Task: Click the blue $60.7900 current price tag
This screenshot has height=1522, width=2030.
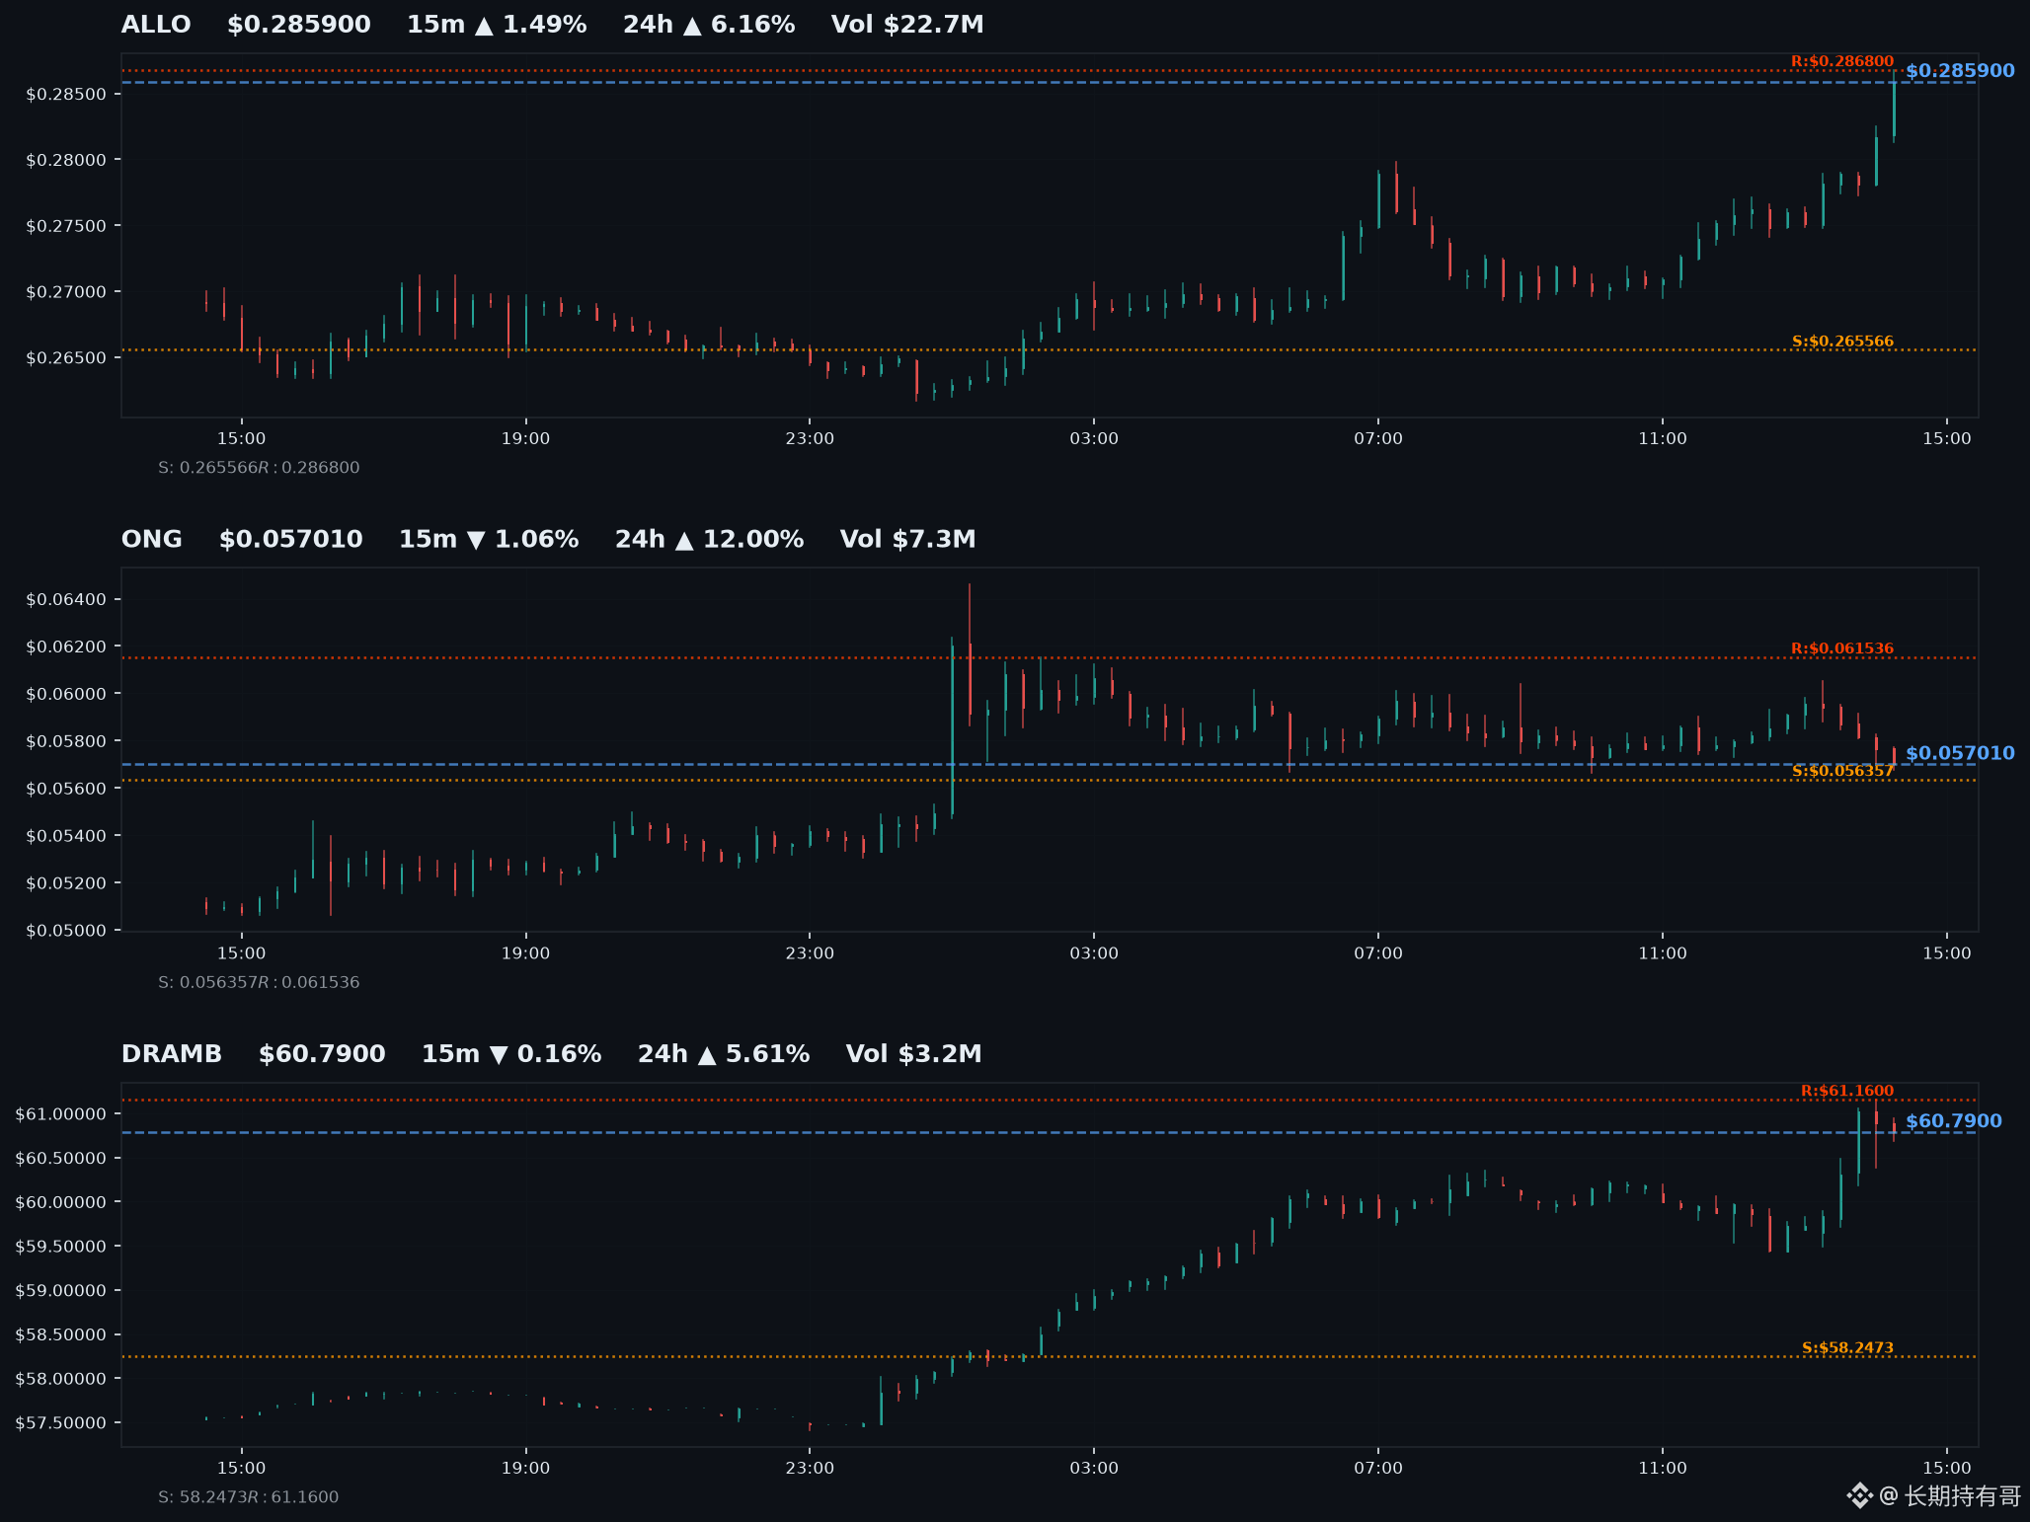Action: tap(1954, 1121)
